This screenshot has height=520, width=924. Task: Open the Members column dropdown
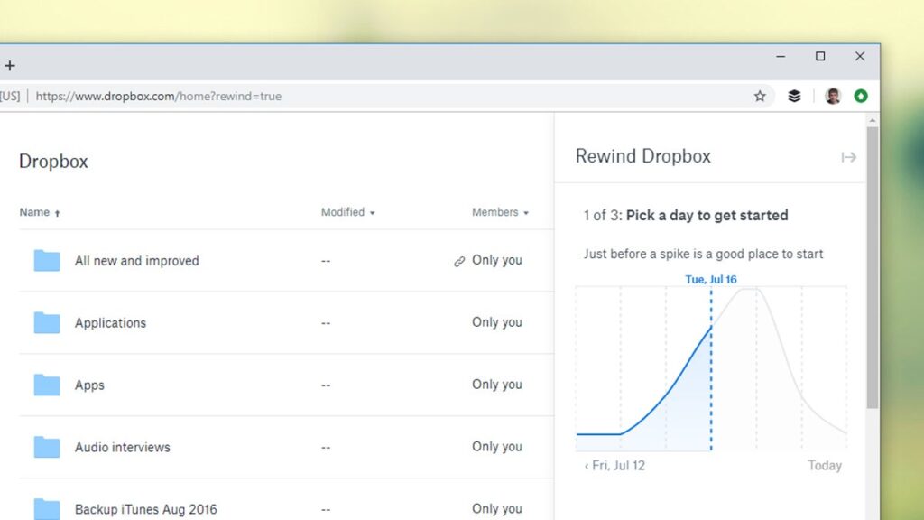tap(500, 212)
